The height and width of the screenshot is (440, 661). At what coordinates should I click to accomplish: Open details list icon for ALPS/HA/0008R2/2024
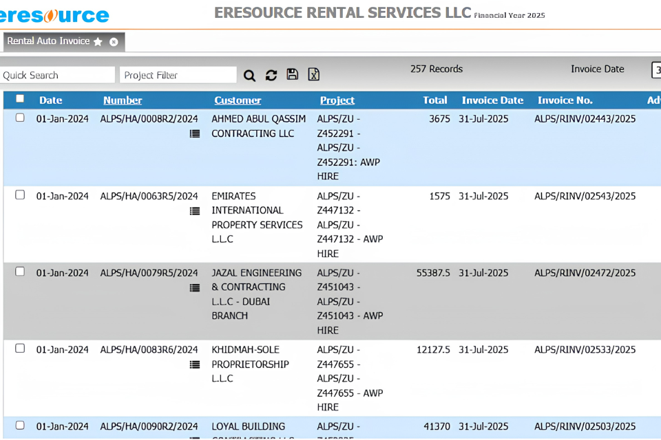195,133
